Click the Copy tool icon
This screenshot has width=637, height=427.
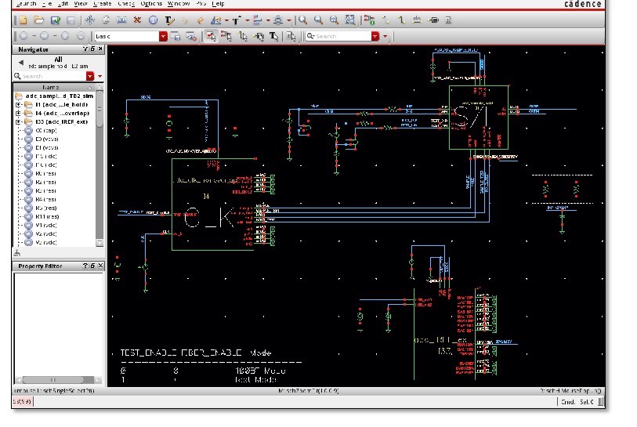(106, 20)
